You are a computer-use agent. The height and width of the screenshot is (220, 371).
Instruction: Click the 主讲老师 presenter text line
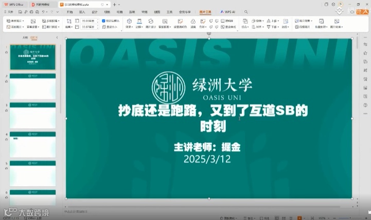click(207, 147)
